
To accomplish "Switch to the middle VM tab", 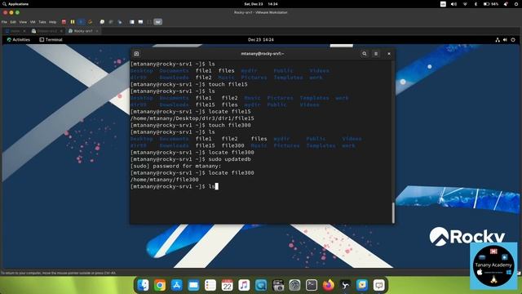I will 46,31.
